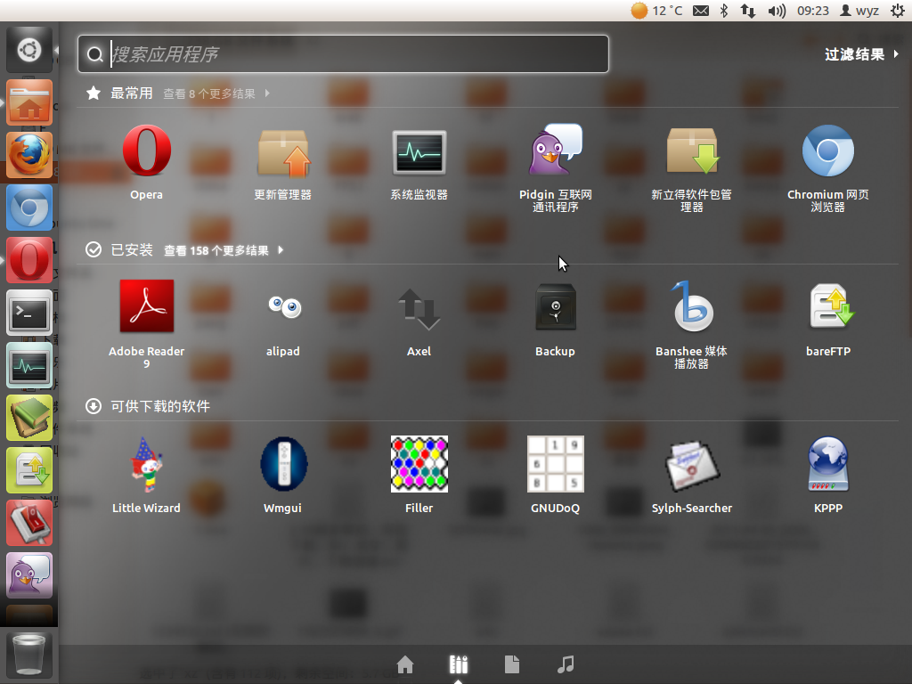Open Home Folder from the launcher
The image size is (912, 684).
pyautogui.click(x=29, y=102)
